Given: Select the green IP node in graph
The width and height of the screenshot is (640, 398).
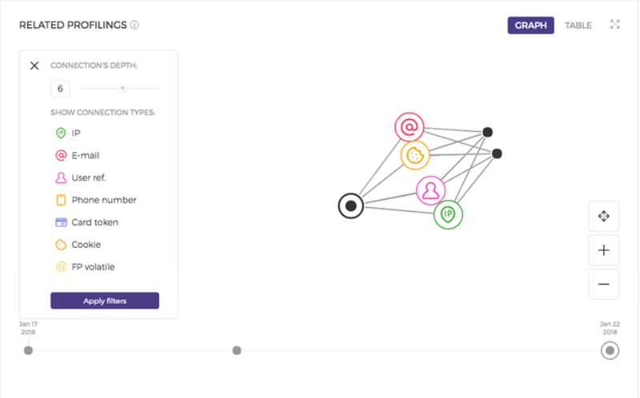Looking at the screenshot, I should 448,214.
